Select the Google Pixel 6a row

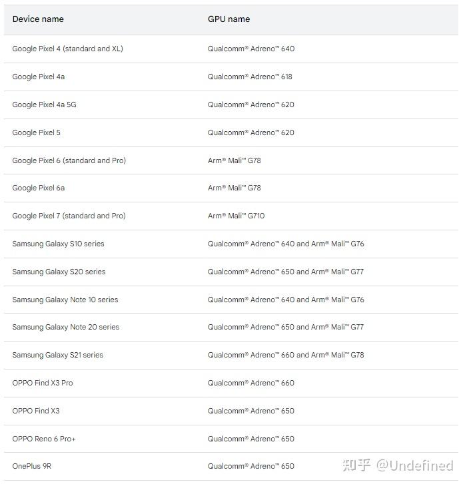coord(39,188)
